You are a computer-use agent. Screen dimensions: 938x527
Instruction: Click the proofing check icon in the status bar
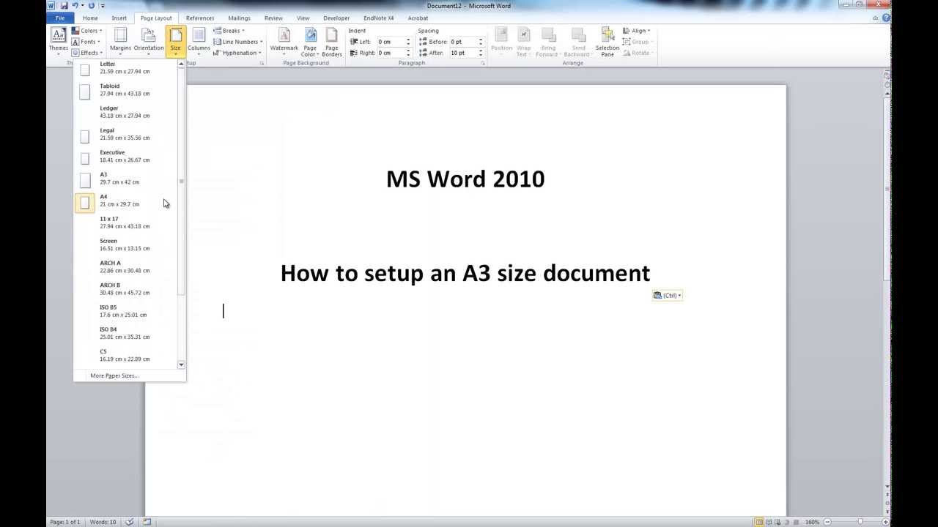click(130, 522)
